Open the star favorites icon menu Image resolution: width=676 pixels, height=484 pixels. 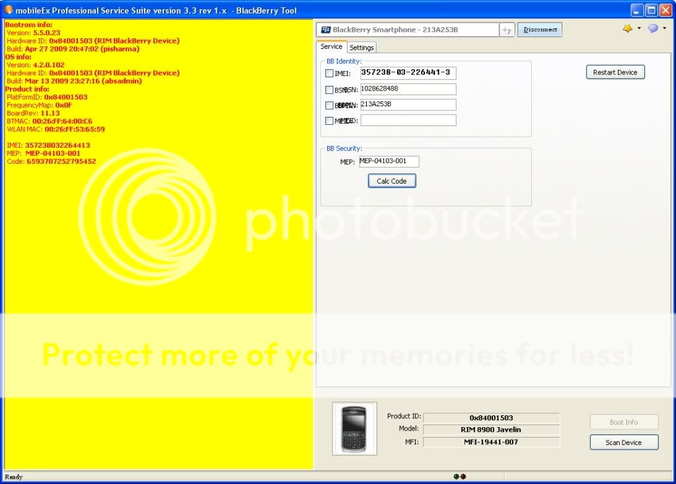628,28
